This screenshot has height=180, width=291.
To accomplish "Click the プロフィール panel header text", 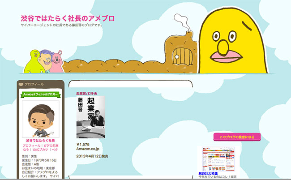I will click(34, 84).
